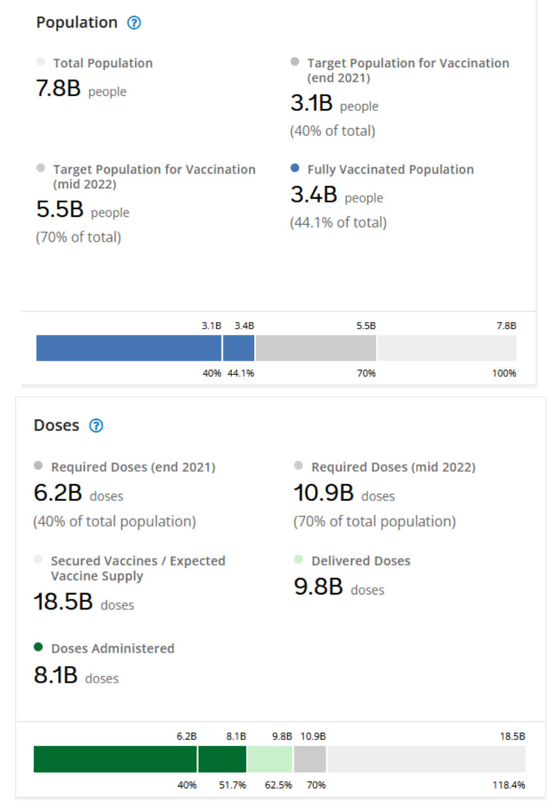Image resolution: width=554 pixels, height=810 pixels.
Task: Click the Secured Vaccines legend dot
Action: (x=39, y=560)
